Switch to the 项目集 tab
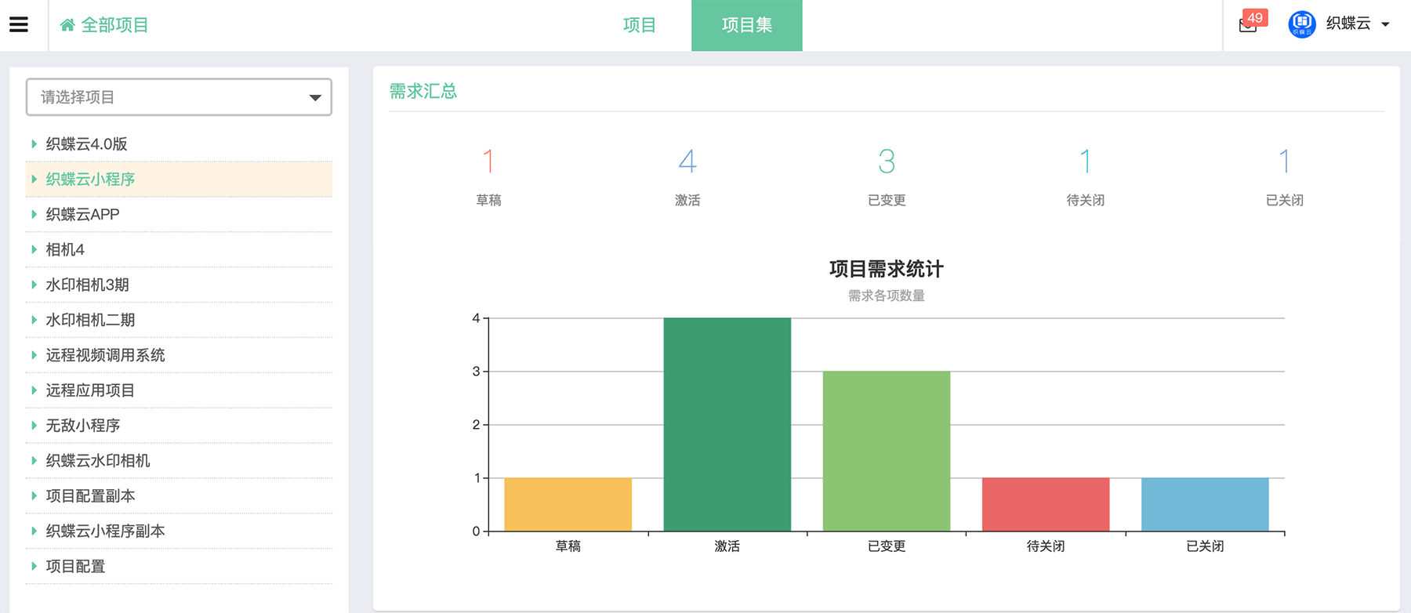Image resolution: width=1411 pixels, height=613 pixels. [x=747, y=25]
